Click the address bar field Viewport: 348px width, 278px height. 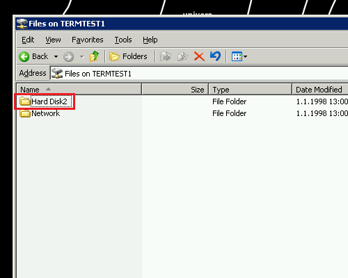pyautogui.click(x=199, y=74)
